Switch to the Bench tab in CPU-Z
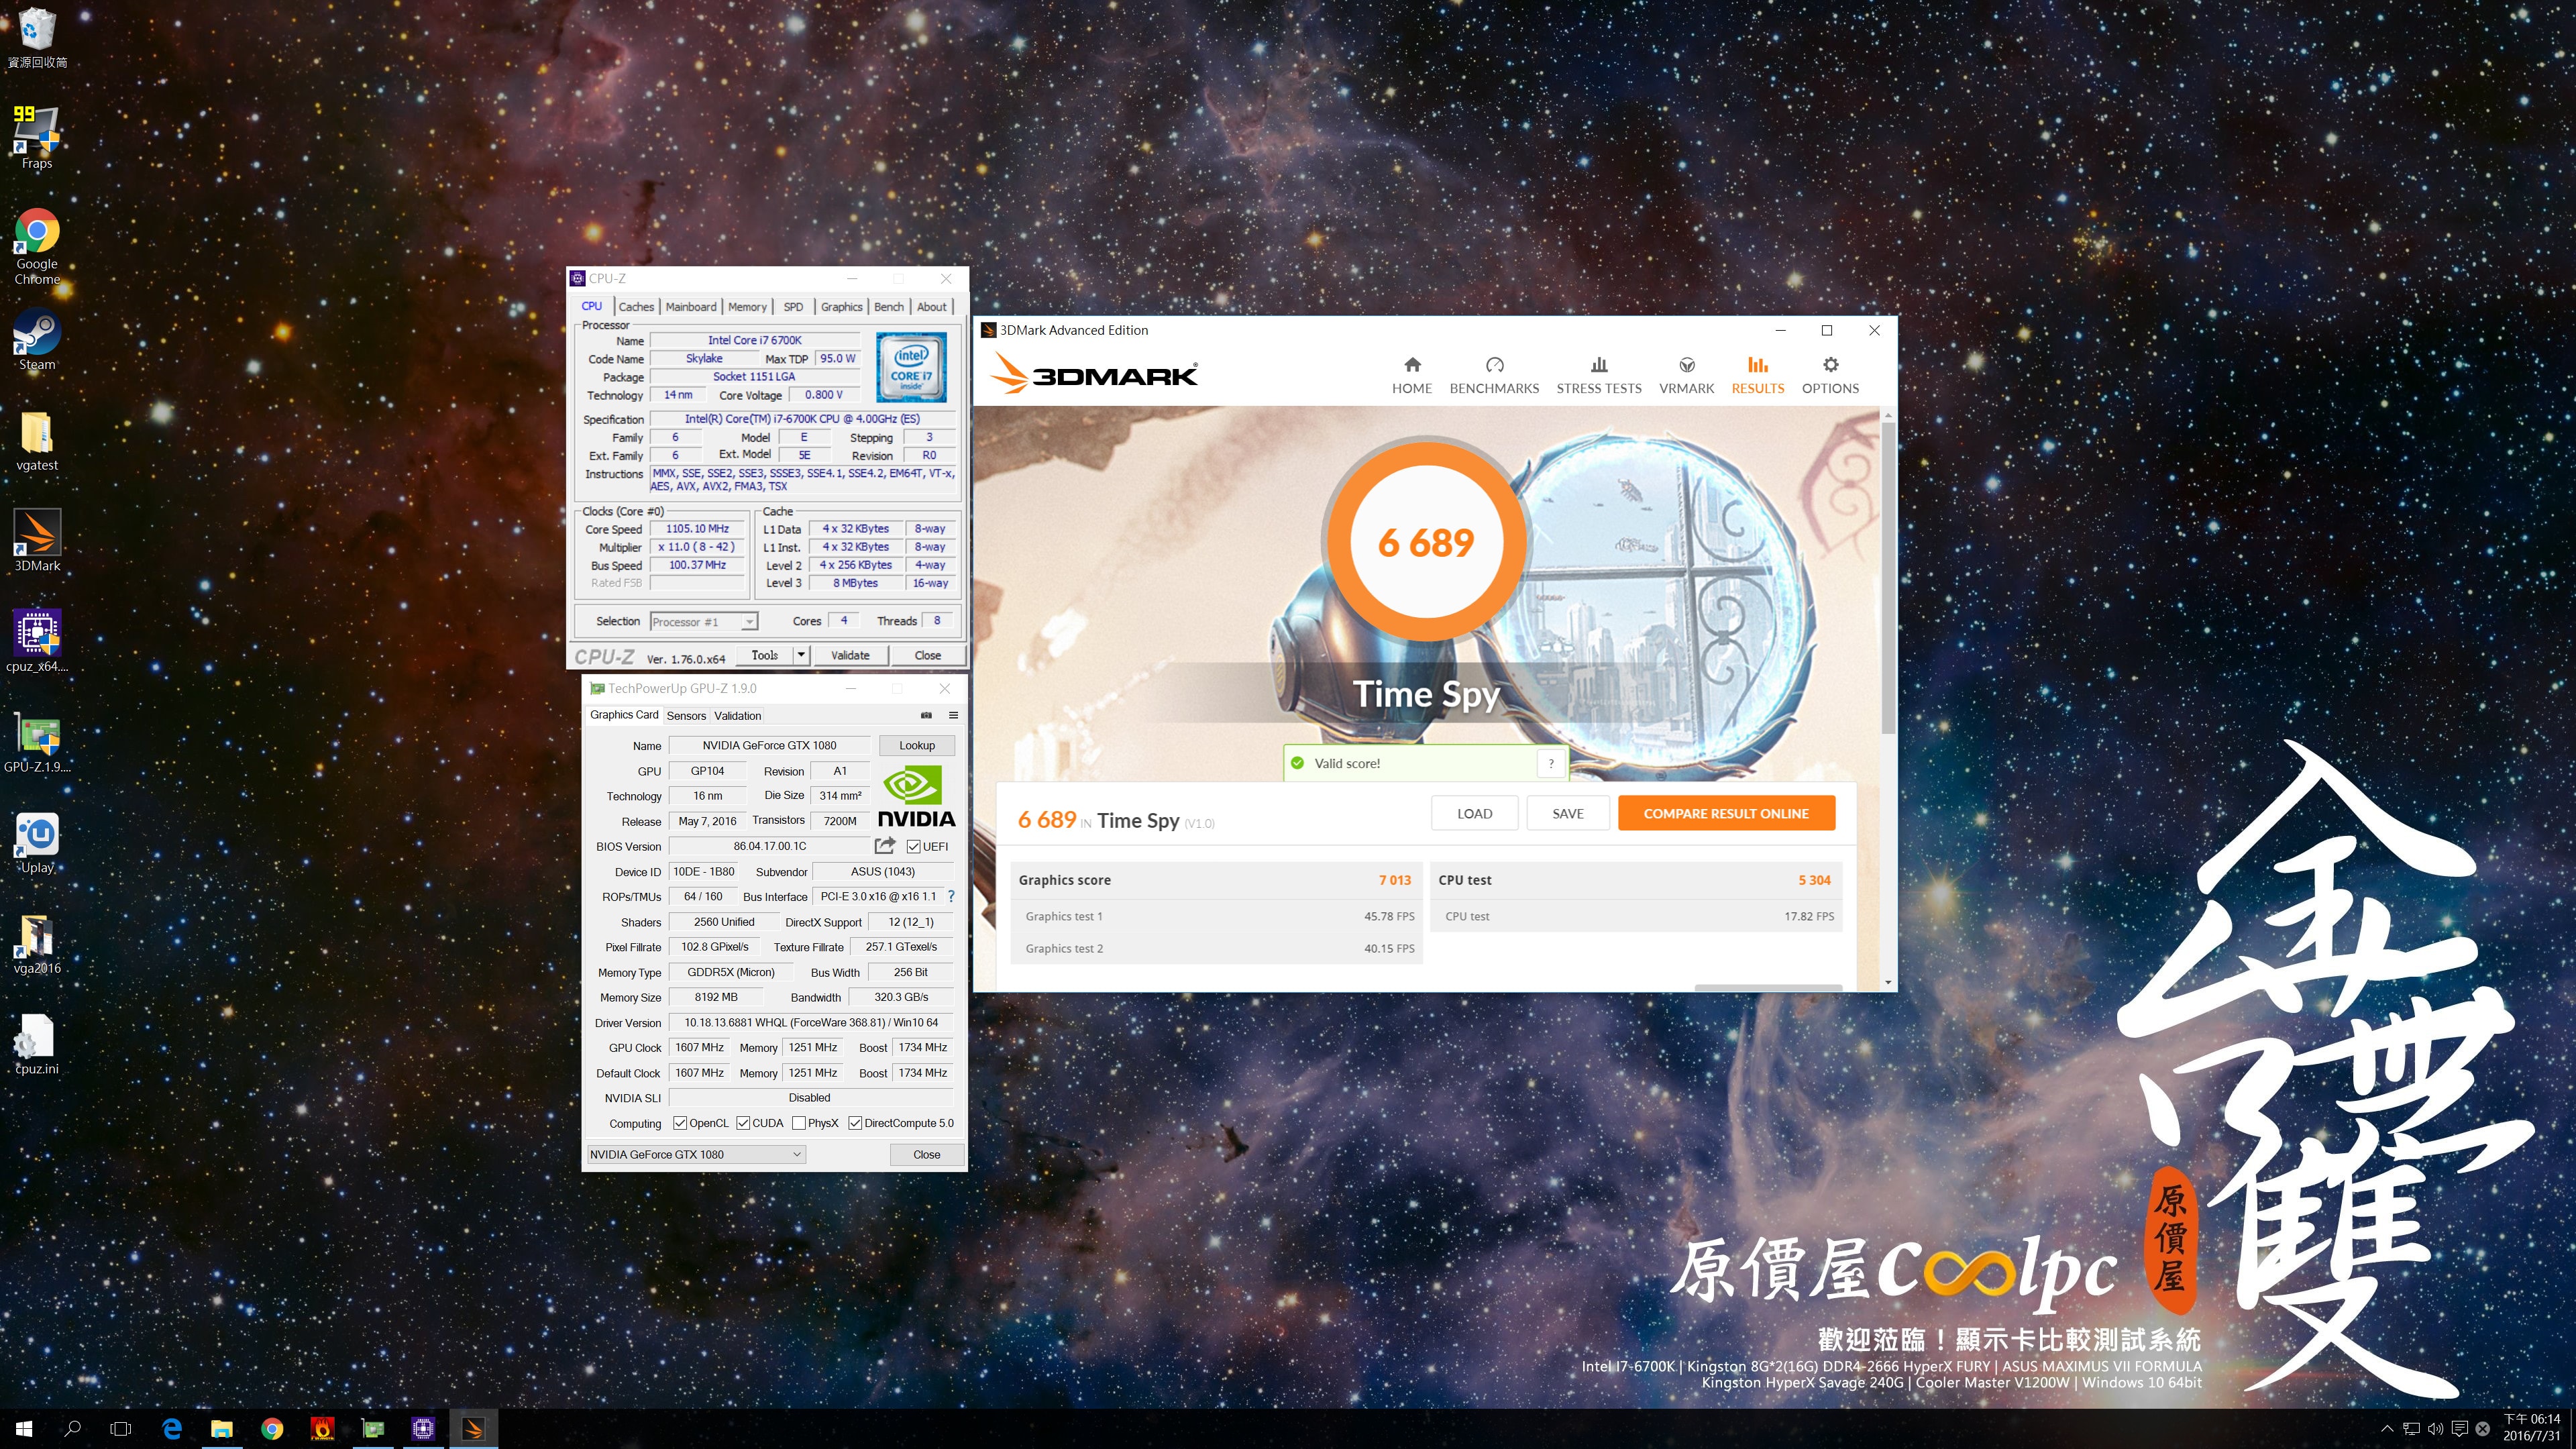 888,307
